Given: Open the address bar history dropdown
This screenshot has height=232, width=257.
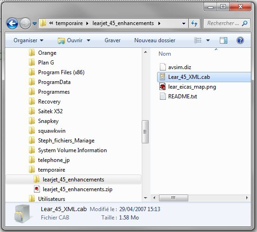Looking at the screenshot, I should coord(184,24).
